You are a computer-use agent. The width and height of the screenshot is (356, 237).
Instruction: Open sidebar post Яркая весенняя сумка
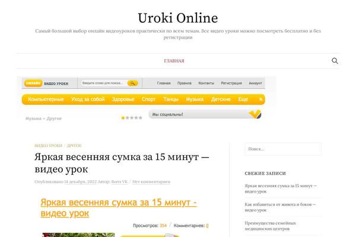[281, 188]
